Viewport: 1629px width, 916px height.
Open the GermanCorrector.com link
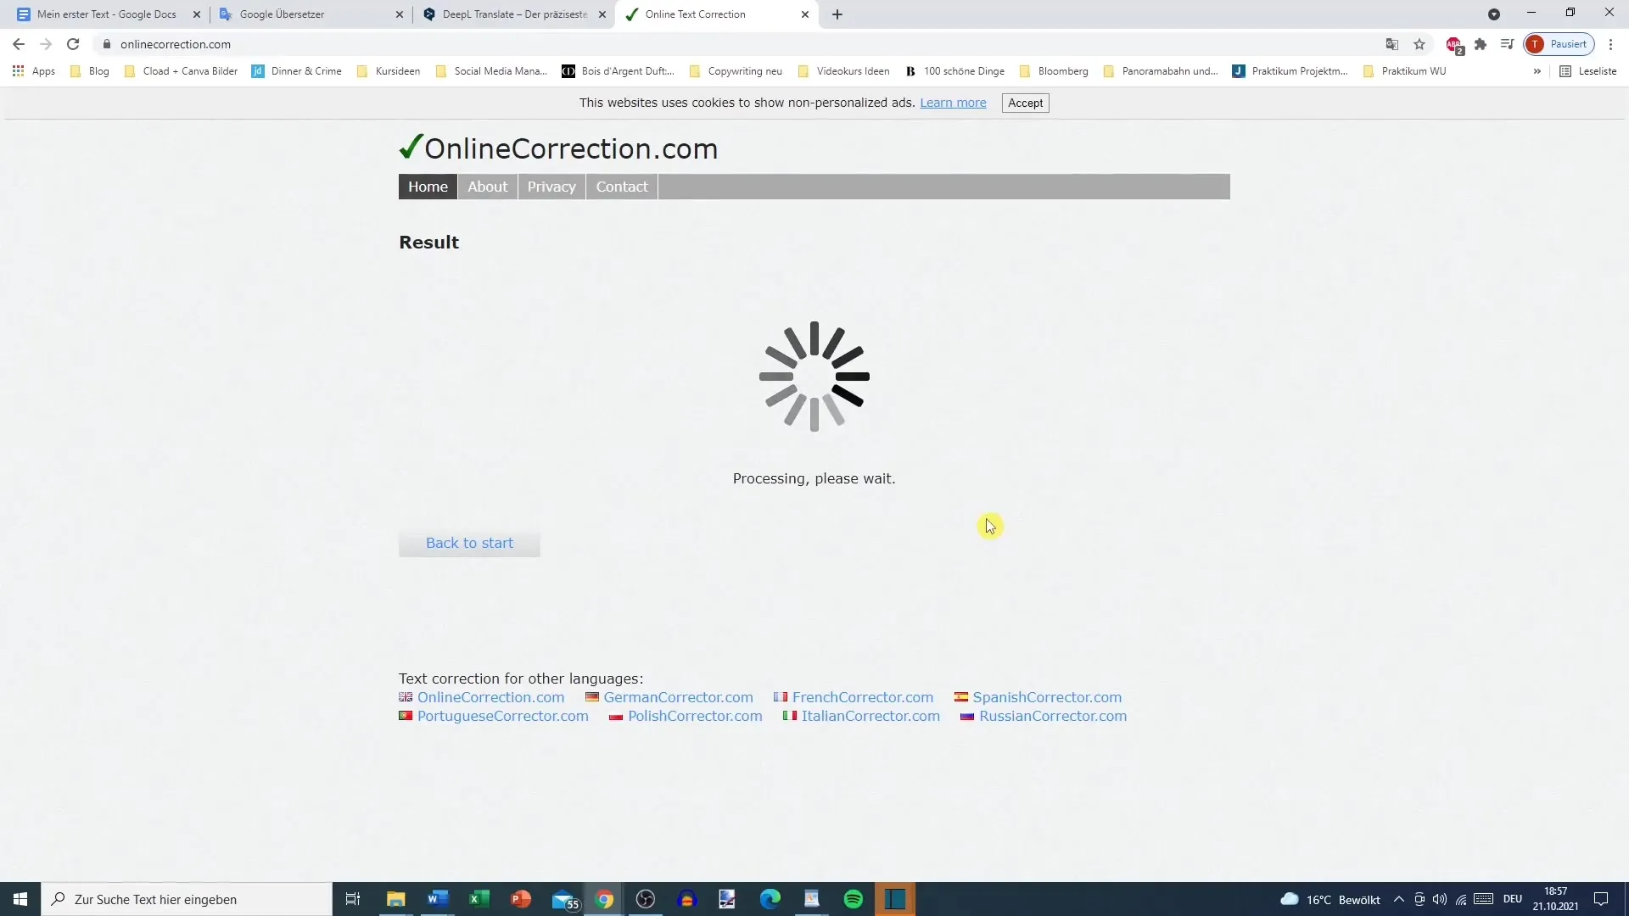679,697
